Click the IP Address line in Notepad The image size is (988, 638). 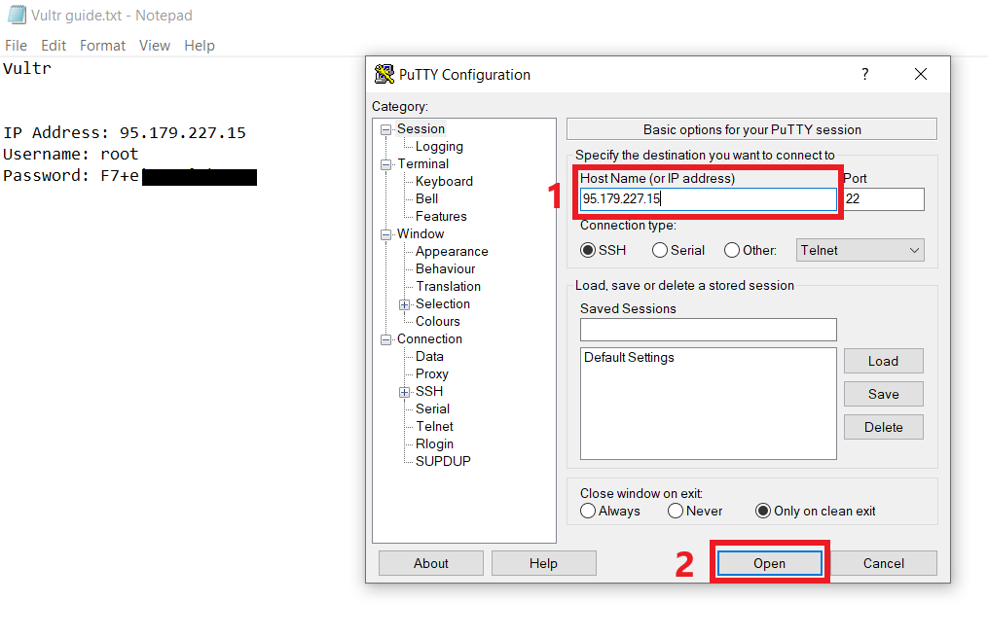(x=125, y=133)
